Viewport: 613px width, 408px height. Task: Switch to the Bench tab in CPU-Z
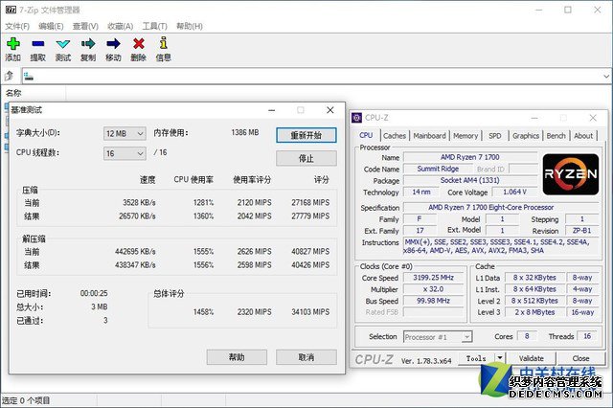tap(556, 136)
